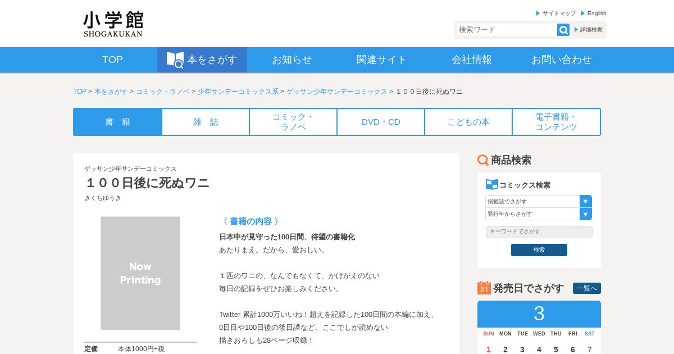Screen dimensions: 674x354
Task: Click the ゲッサン少年サンデーコミックス breadcrumb link
Action: click(x=337, y=92)
